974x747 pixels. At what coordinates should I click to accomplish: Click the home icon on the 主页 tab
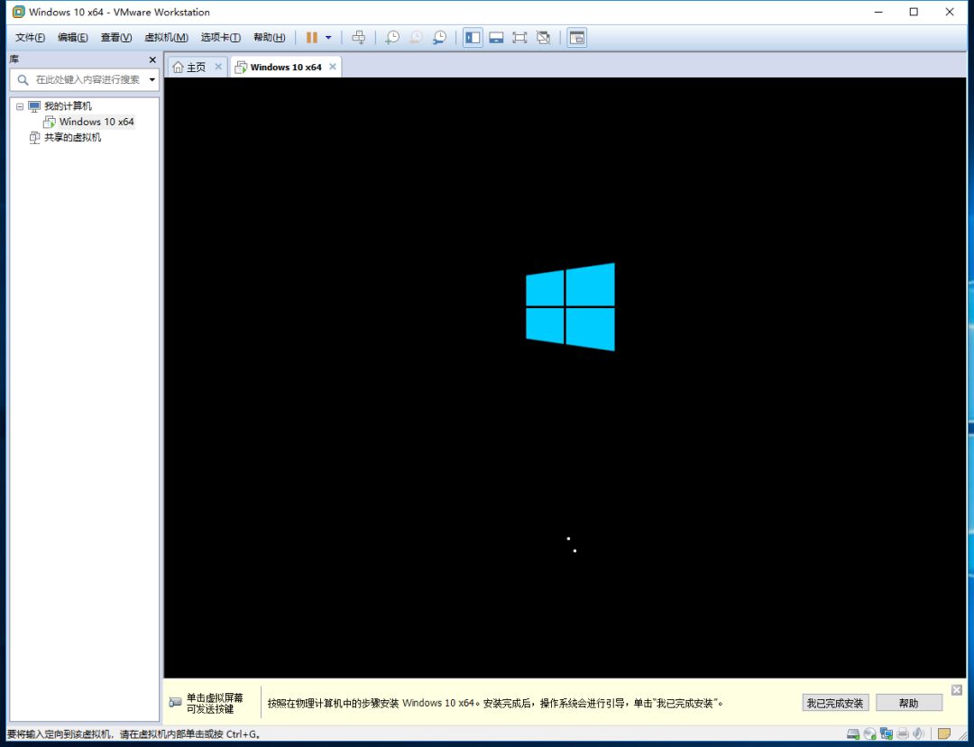tap(178, 67)
